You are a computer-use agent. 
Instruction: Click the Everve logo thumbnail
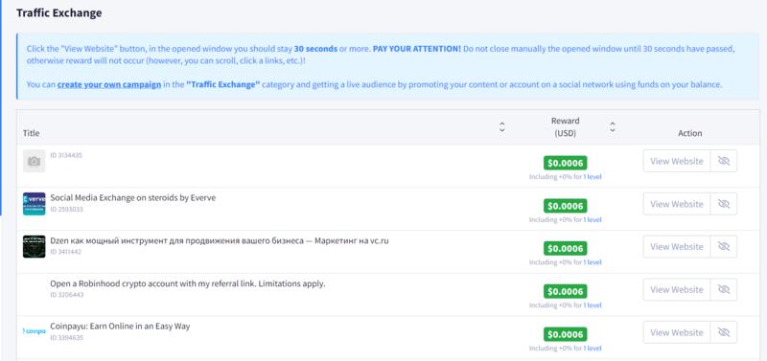pos(35,204)
